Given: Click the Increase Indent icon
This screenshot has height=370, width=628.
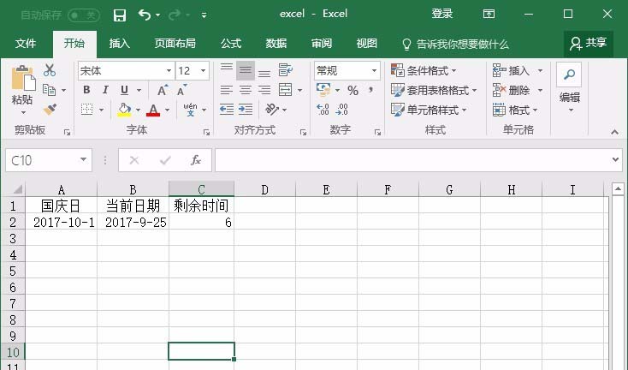Looking at the screenshot, I should 246,110.
